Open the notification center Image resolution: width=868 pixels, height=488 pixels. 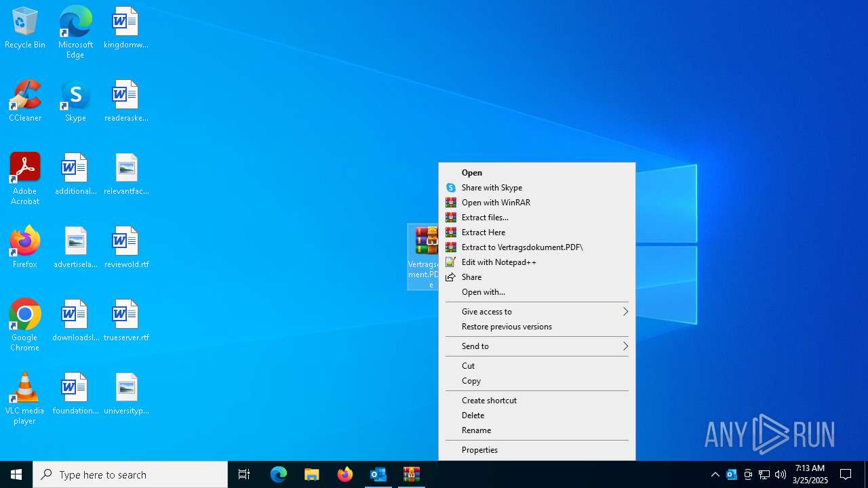846,474
